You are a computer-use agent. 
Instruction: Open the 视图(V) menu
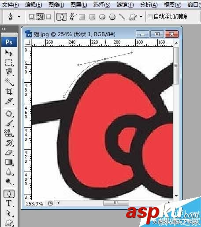pos(172,5)
